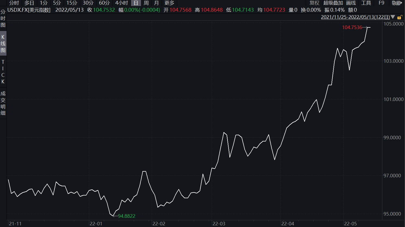Open the TICK side tab
Image resolution: width=405 pixels, height=227 pixels.
[x=3, y=72]
